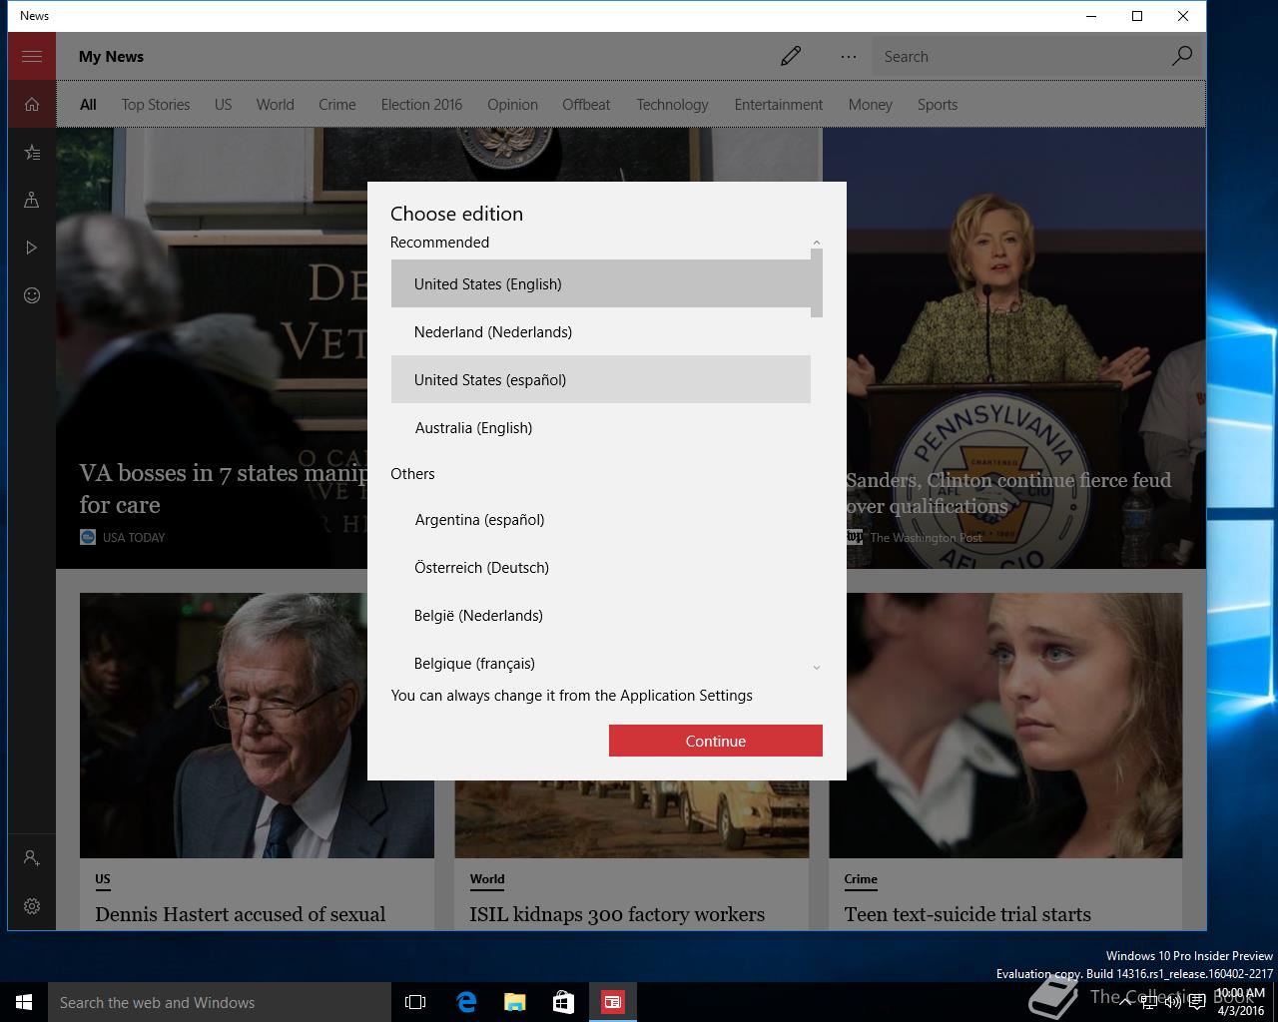
Task: Open the ISIL kidnaps 300 workers headline
Action: (x=617, y=914)
